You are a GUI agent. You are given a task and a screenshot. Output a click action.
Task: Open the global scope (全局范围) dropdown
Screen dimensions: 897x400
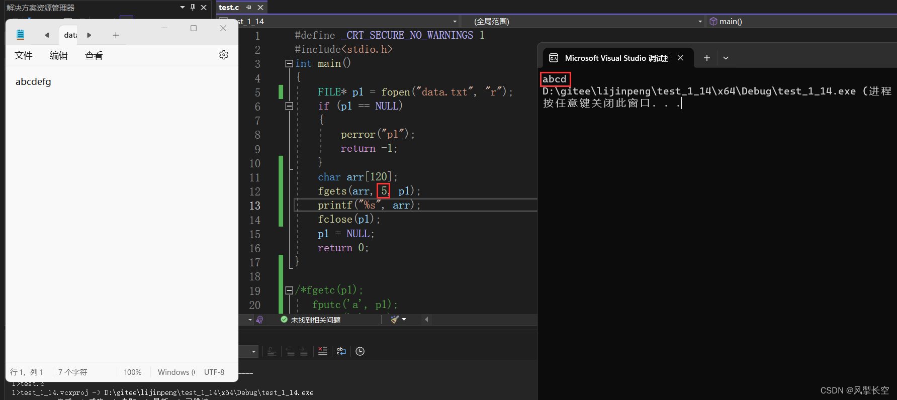pyautogui.click(x=700, y=21)
